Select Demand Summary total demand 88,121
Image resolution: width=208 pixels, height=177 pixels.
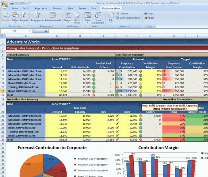(x=57, y=95)
